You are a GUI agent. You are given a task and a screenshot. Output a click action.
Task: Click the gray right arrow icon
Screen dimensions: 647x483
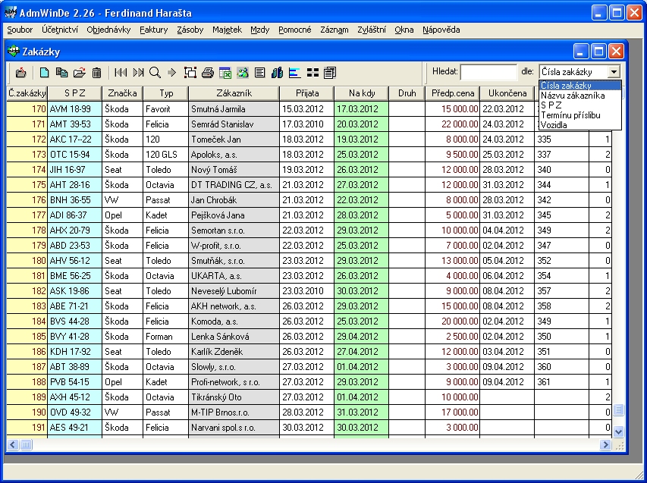pyautogui.click(x=171, y=73)
